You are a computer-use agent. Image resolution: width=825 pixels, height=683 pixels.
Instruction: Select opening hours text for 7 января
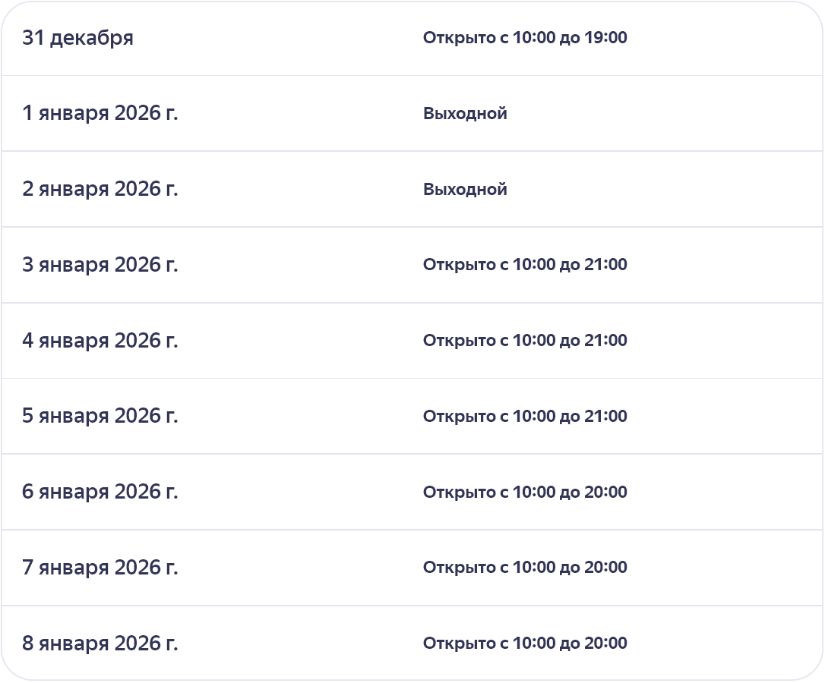tap(524, 568)
